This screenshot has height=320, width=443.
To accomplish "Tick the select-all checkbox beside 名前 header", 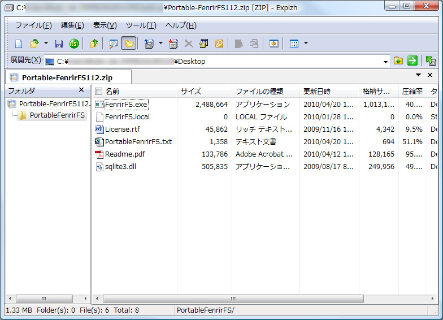I will (x=99, y=91).
